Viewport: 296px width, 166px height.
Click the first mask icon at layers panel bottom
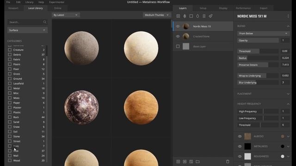point(178,161)
